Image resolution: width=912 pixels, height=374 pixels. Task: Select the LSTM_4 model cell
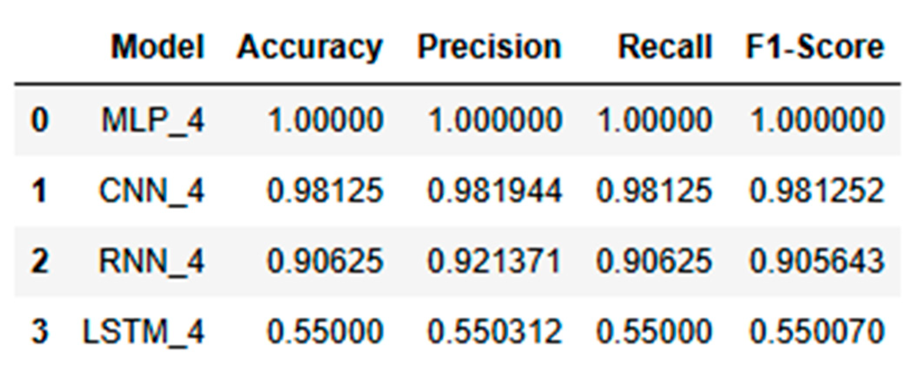click(x=143, y=331)
